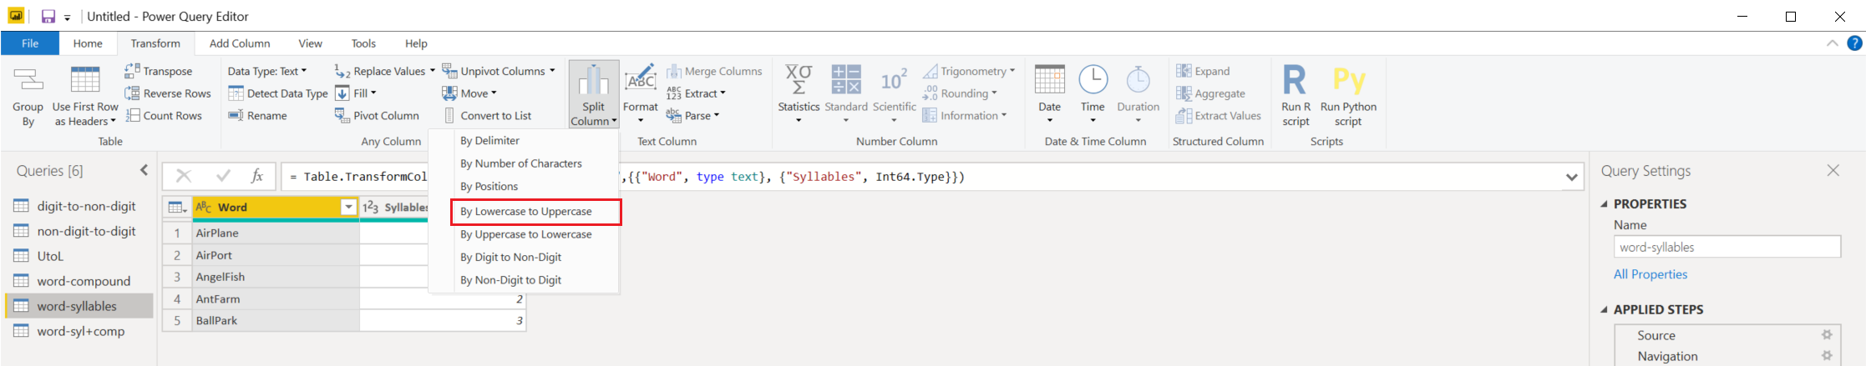Switch to the Home tab

tap(88, 43)
